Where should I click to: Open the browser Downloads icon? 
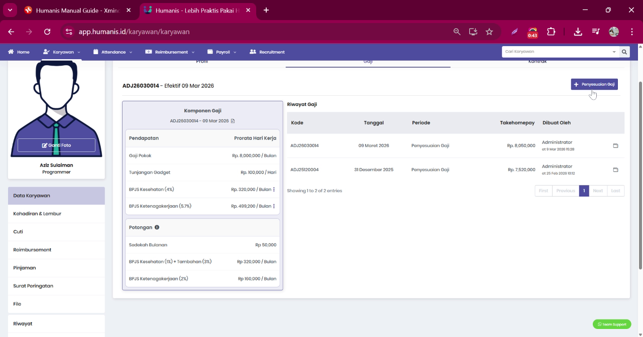click(578, 32)
